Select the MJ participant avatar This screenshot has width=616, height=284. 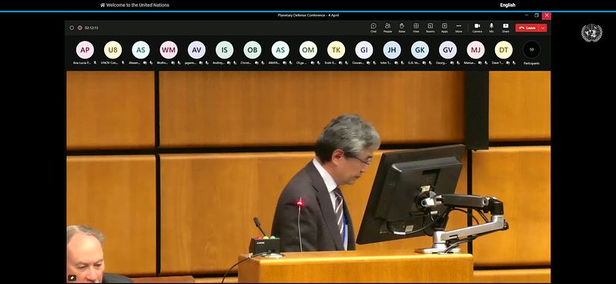(476, 50)
